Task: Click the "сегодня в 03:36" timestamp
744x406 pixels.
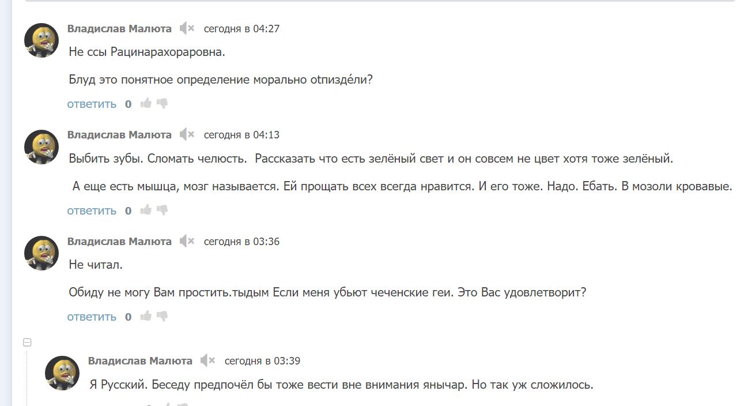Action: click(241, 242)
